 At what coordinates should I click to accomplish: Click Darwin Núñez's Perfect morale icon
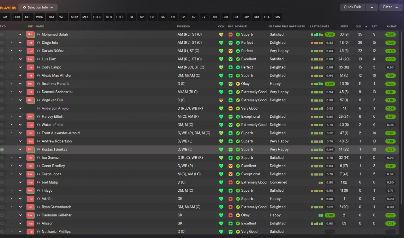tap(238, 51)
